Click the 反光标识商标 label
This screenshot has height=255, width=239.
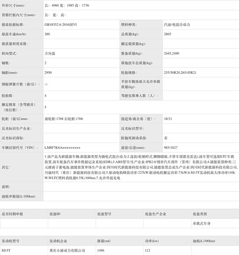click(x=13, y=138)
